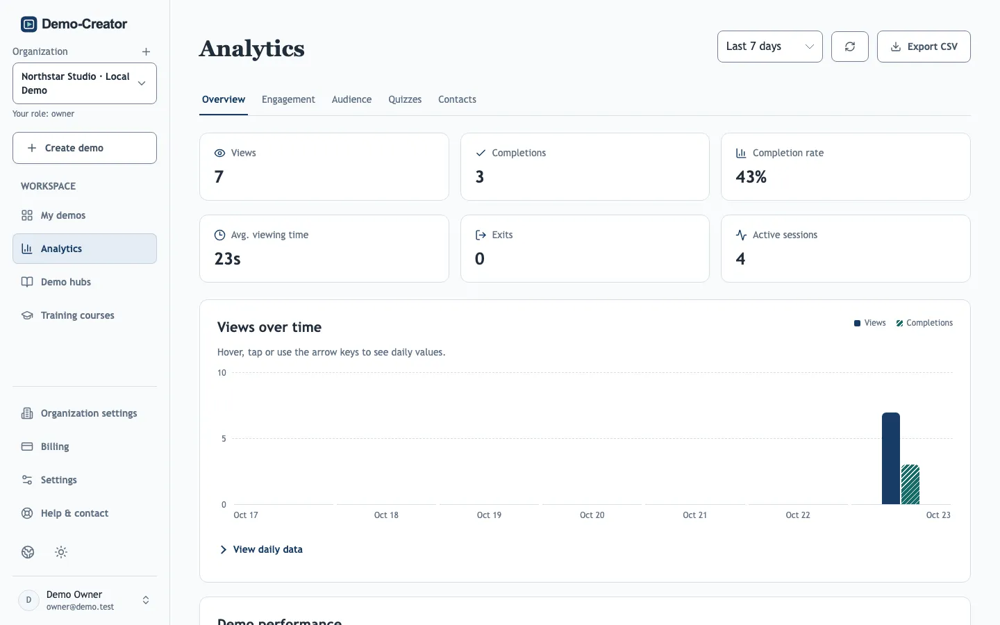Click the 'Your role: owner' text
The height and width of the screenshot is (625, 1000).
43,114
